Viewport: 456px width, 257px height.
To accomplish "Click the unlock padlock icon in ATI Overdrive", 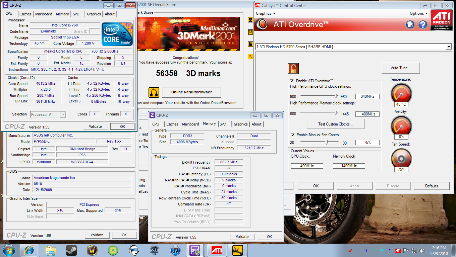I will [x=293, y=69].
